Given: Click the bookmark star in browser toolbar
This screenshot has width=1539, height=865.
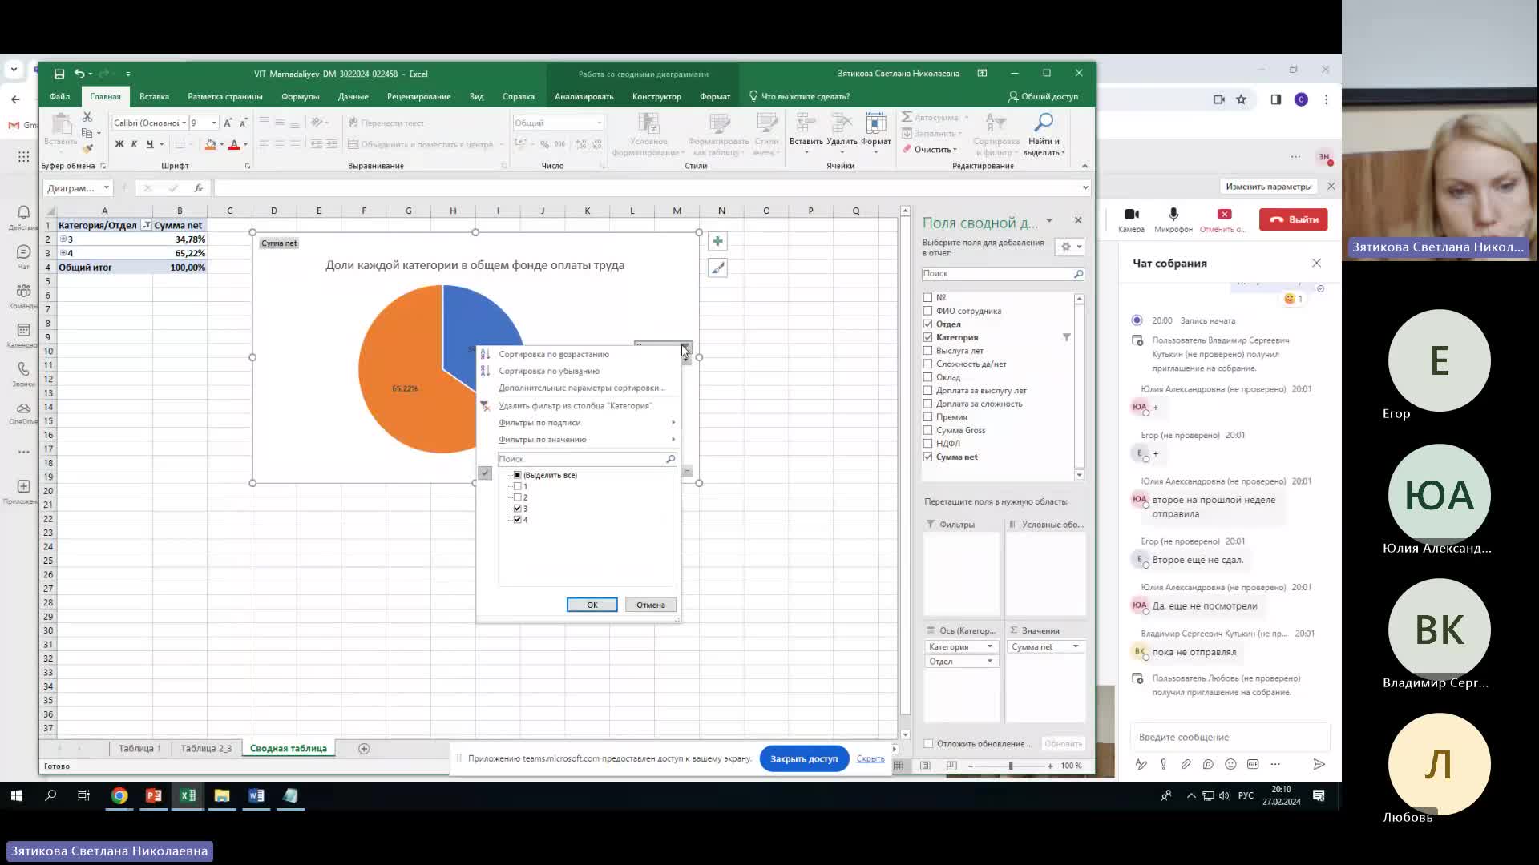Looking at the screenshot, I should click(1241, 99).
